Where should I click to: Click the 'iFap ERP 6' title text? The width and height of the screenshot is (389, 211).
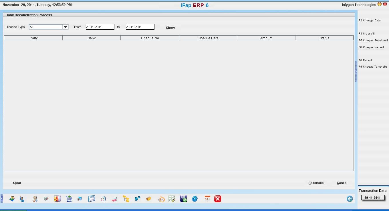tap(194, 5)
